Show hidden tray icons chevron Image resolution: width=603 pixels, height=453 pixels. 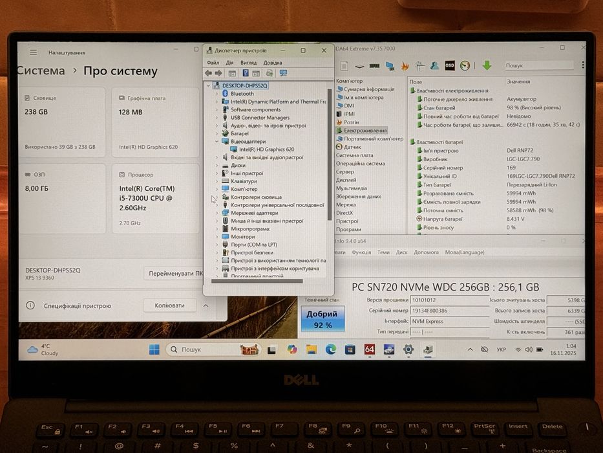pos(470,349)
